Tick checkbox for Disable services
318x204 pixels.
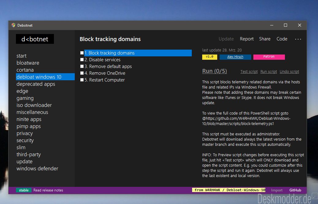pos(82,60)
